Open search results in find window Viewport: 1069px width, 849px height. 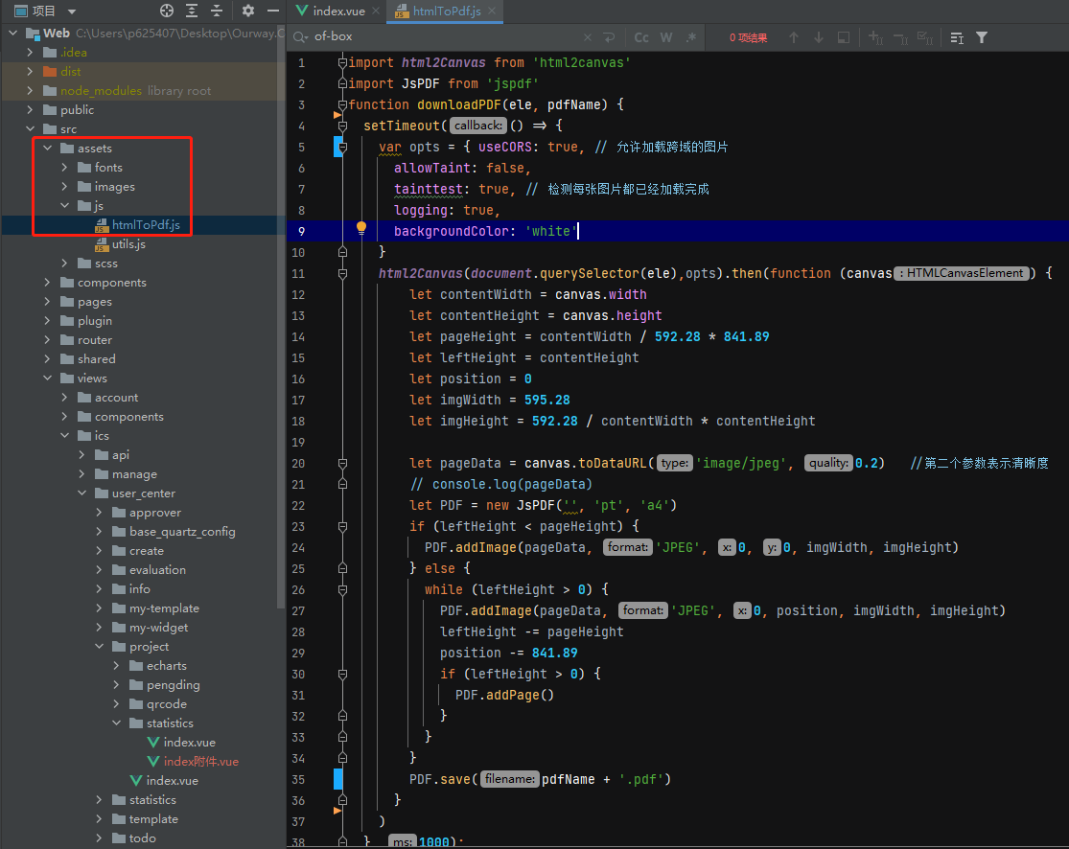pyautogui.click(x=844, y=37)
